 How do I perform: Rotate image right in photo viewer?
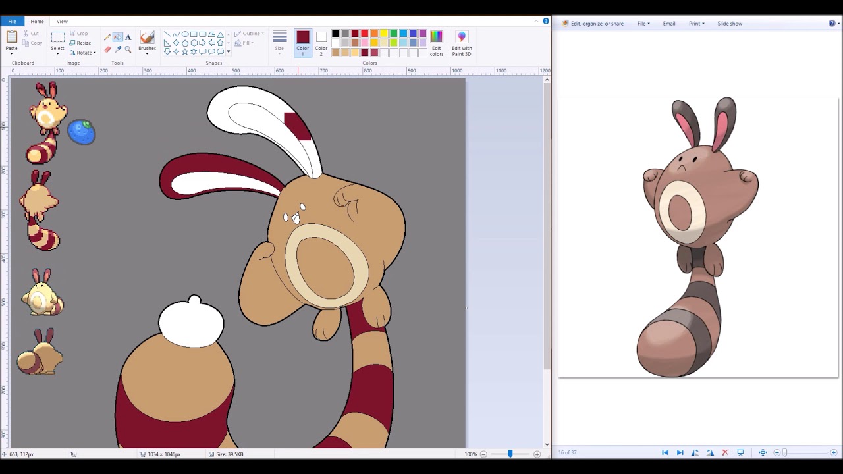click(710, 452)
